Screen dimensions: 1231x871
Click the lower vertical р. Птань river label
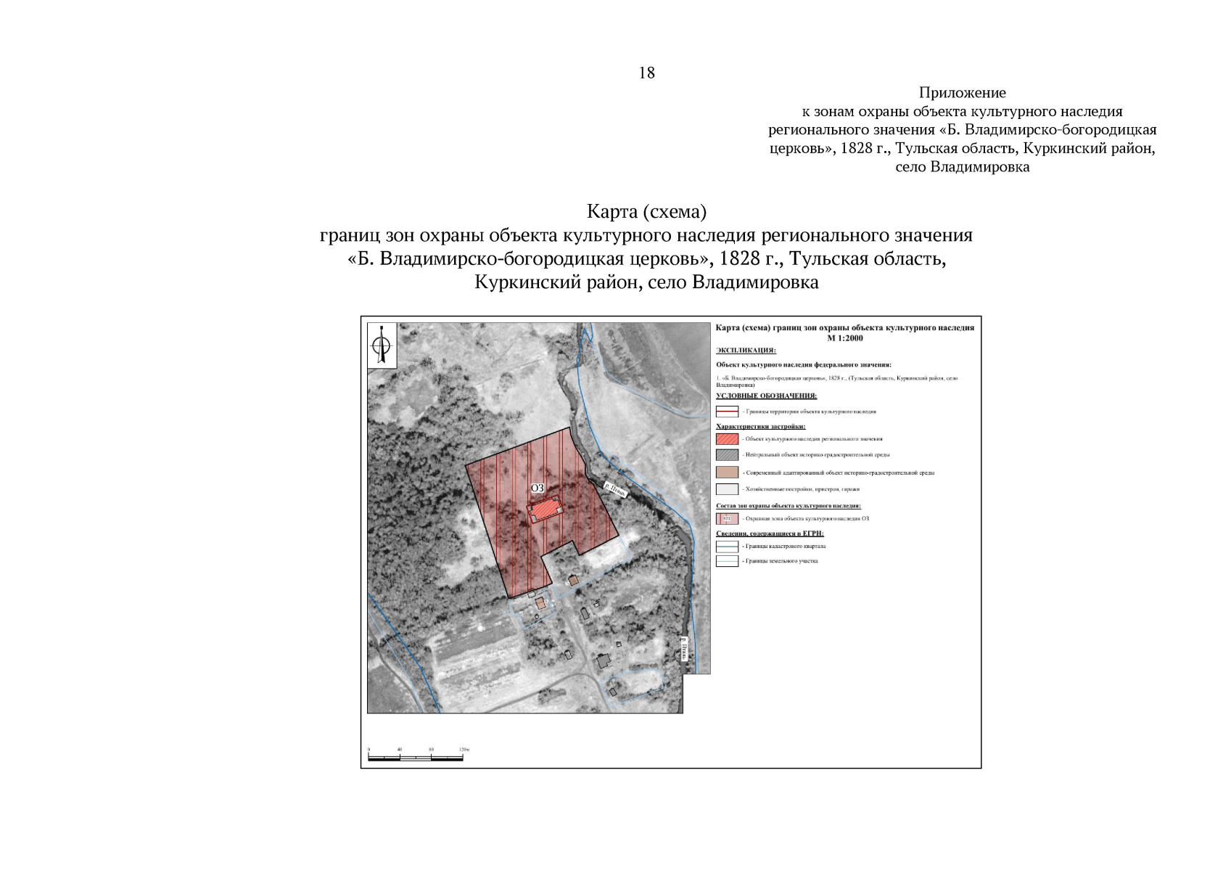pos(684,649)
